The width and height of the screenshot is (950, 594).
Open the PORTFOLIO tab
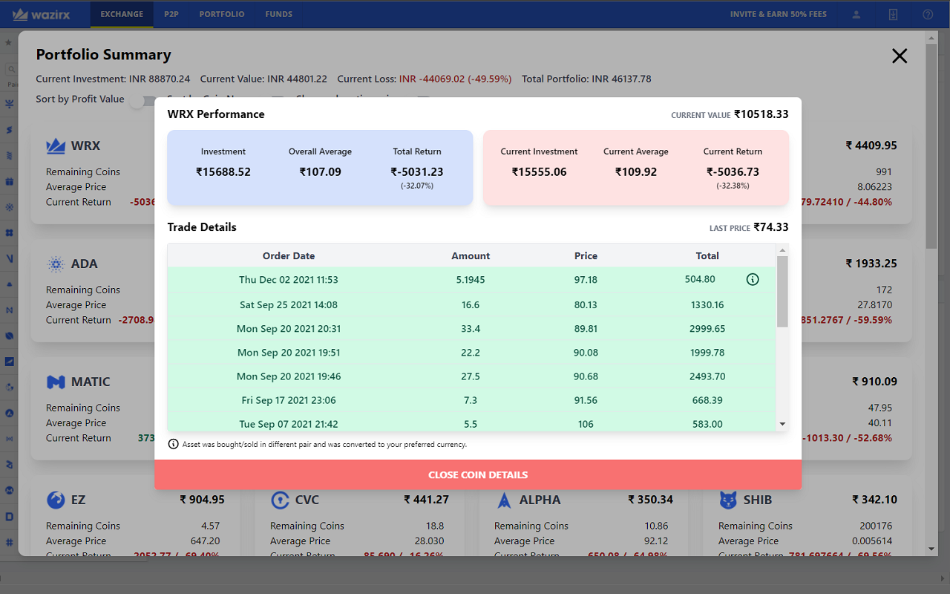[x=222, y=14]
